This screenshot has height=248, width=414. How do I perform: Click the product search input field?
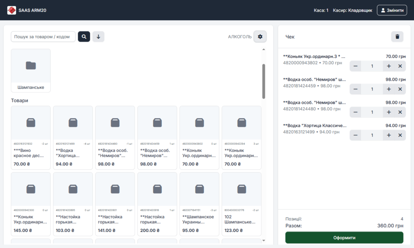coord(43,37)
